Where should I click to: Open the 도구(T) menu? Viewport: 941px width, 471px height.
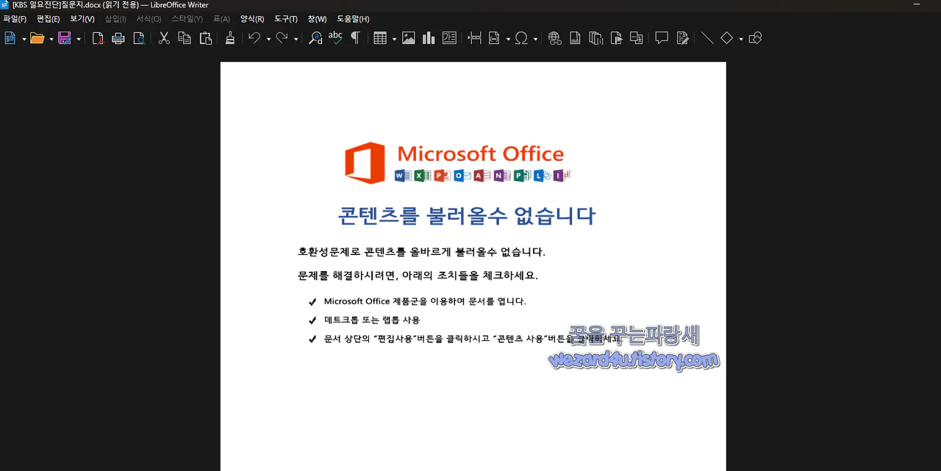[286, 19]
